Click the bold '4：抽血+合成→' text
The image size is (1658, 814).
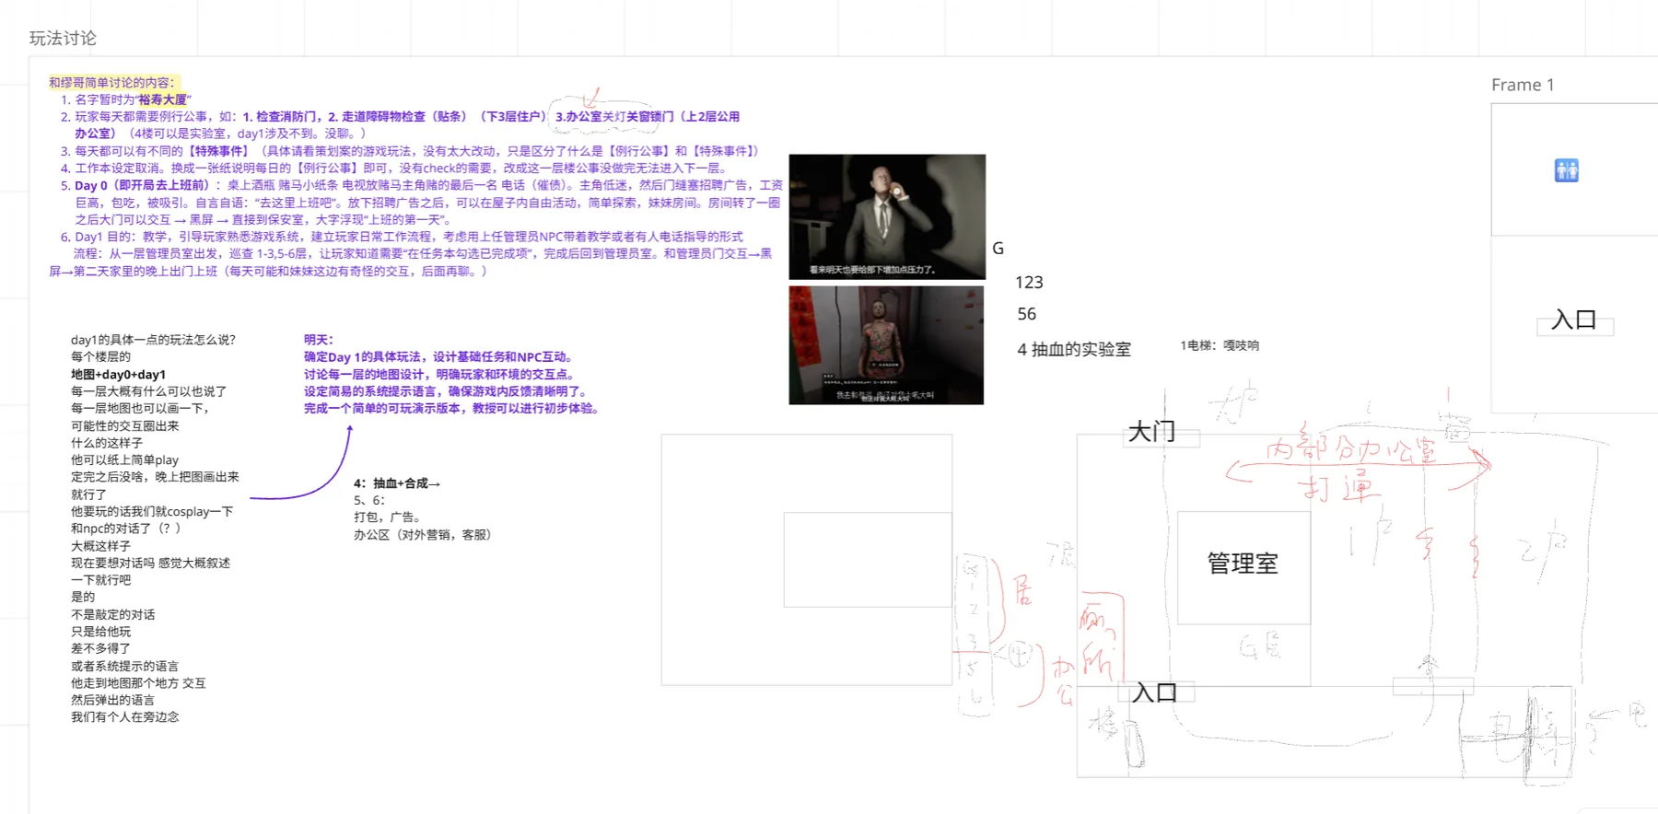(x=397, y=483)
